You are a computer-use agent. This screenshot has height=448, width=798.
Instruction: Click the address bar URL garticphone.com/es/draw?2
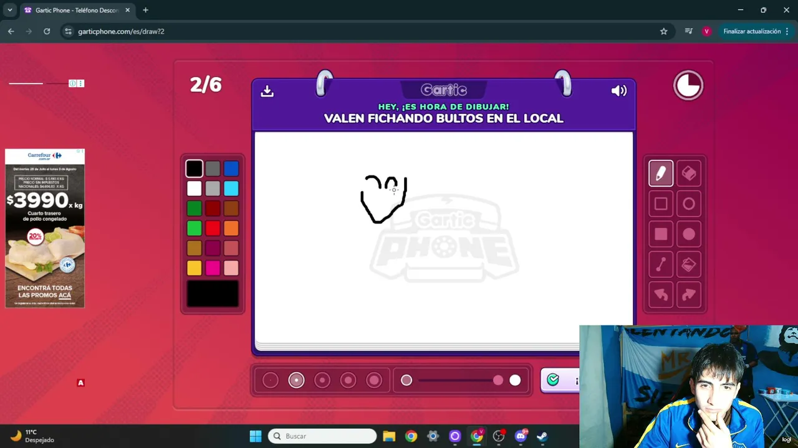pyautogui.click(x=121, y=31)
